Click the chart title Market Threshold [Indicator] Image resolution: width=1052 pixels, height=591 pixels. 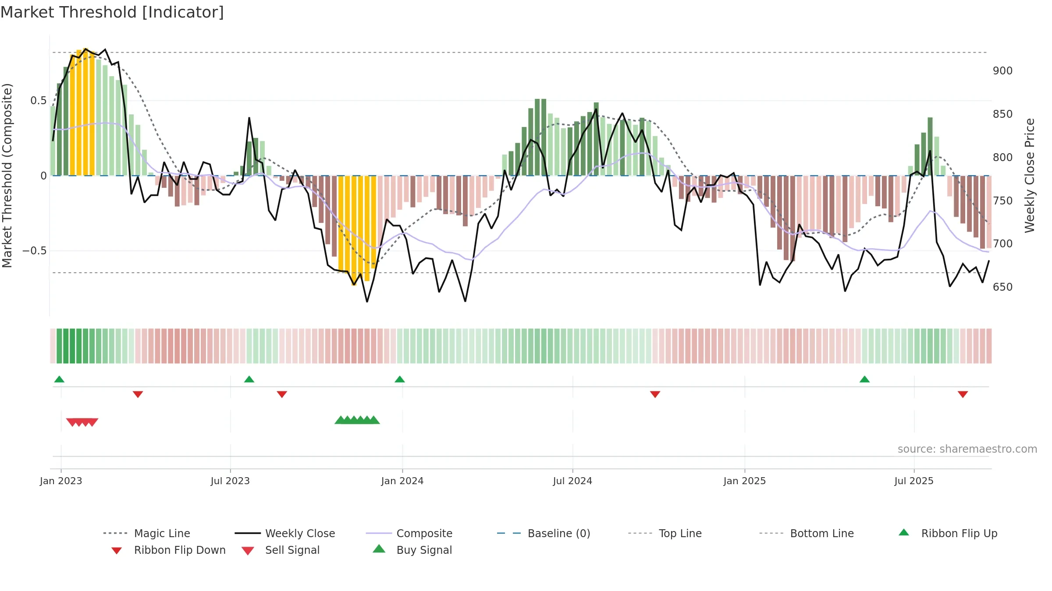pyautogui.click(x=112, y=12)
